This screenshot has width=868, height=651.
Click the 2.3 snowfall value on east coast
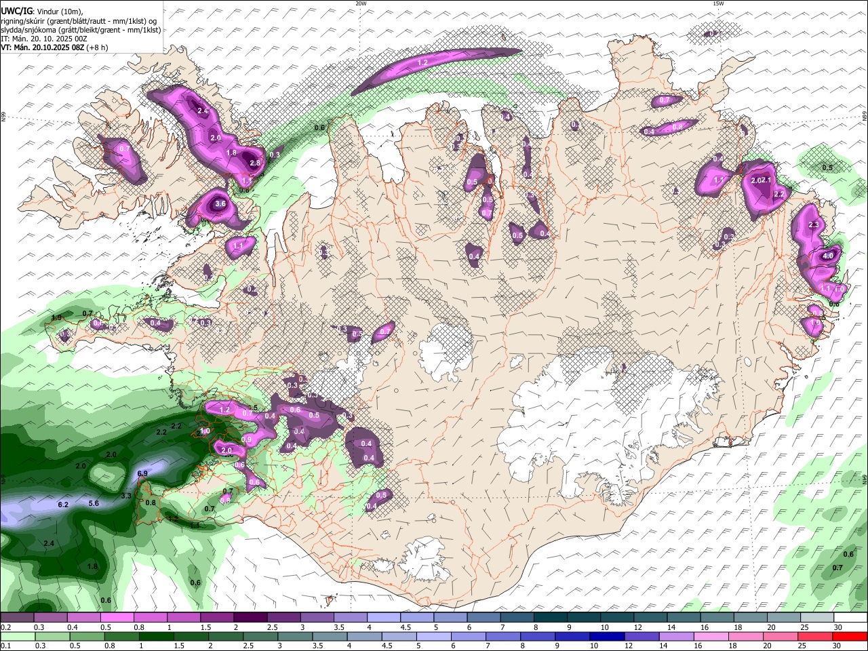pos(814,224)
